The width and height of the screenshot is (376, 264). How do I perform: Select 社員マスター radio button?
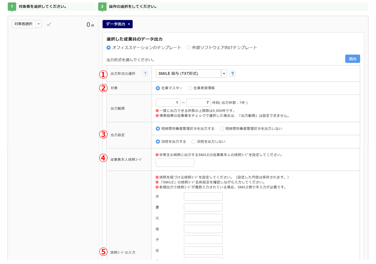click(x=158, y=88)
